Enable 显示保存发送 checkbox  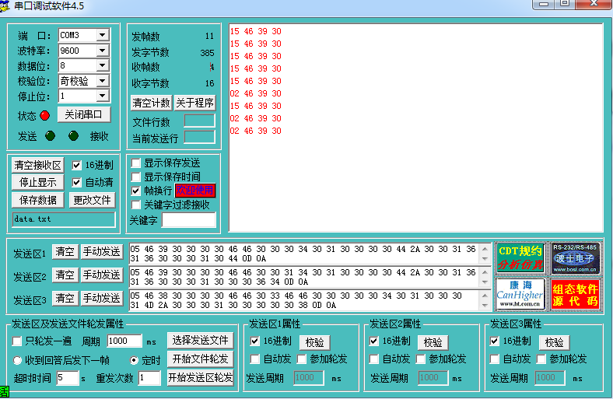136,163
